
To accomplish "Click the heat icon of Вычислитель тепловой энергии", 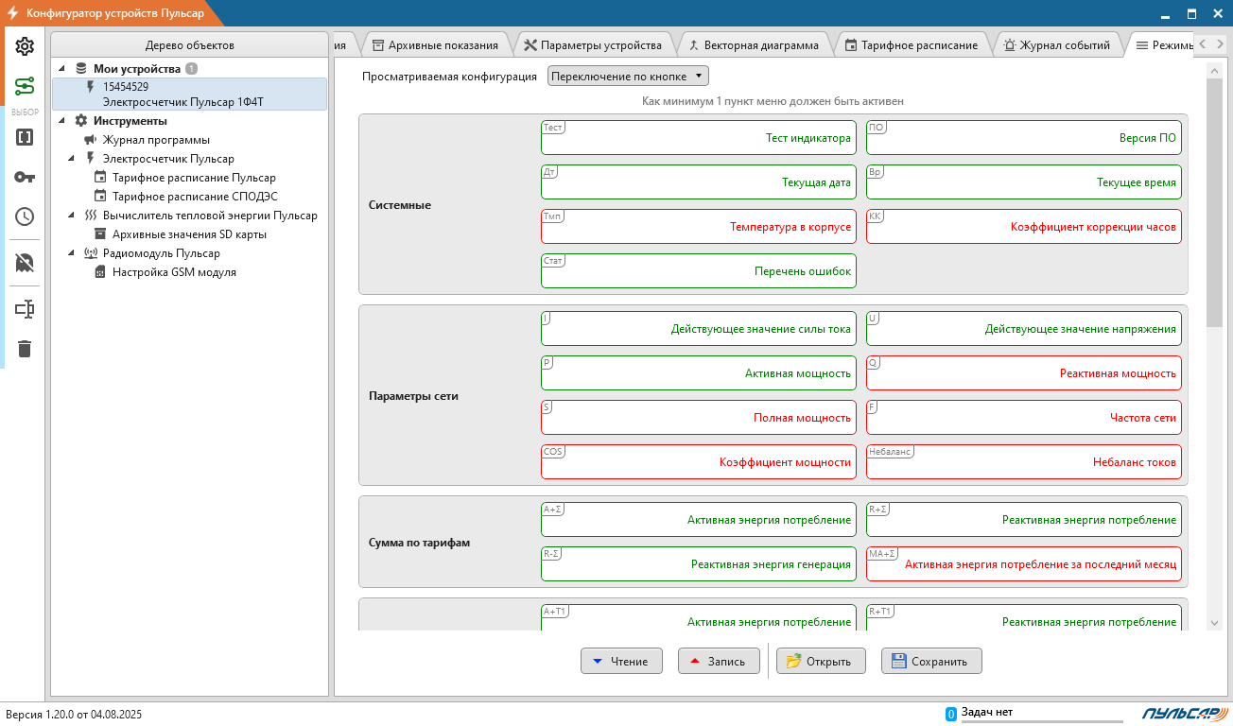I will tap(91, 216).
